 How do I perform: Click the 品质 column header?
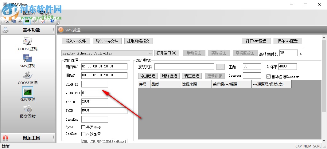[165, 84]
